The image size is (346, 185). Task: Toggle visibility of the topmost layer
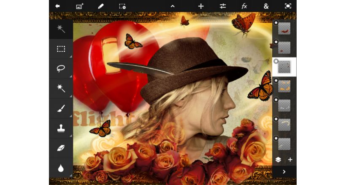point(276,23)
